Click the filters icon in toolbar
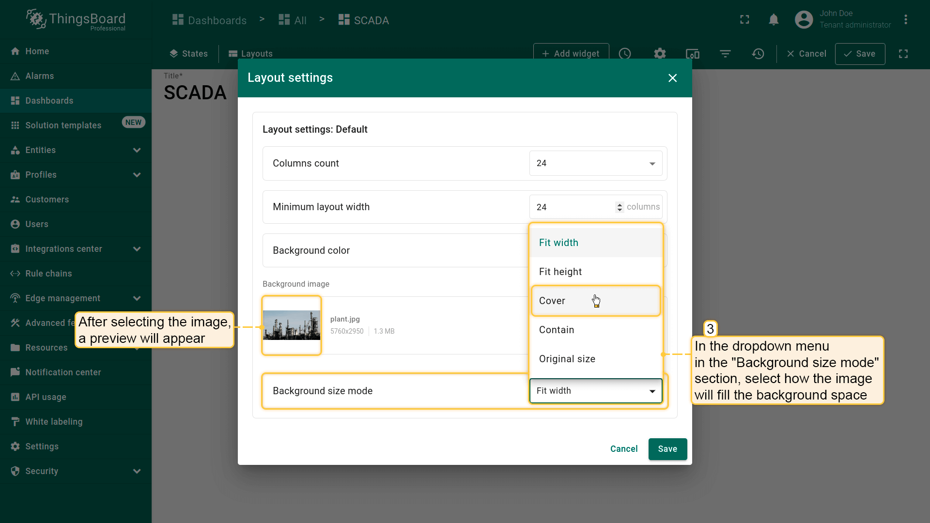Image resolution: width=930 pixels, height=523 pixels. [x=725, y=54]
